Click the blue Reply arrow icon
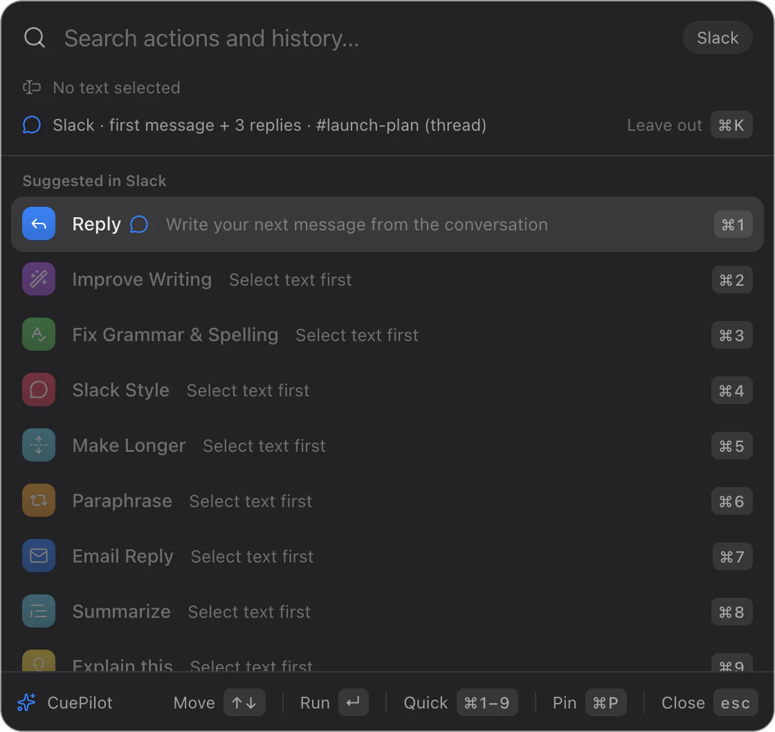Viewport: 775px width, 732px height. [39, 224]
